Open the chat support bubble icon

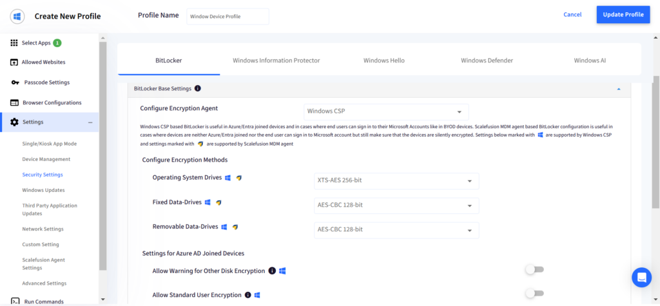(641, 278)
